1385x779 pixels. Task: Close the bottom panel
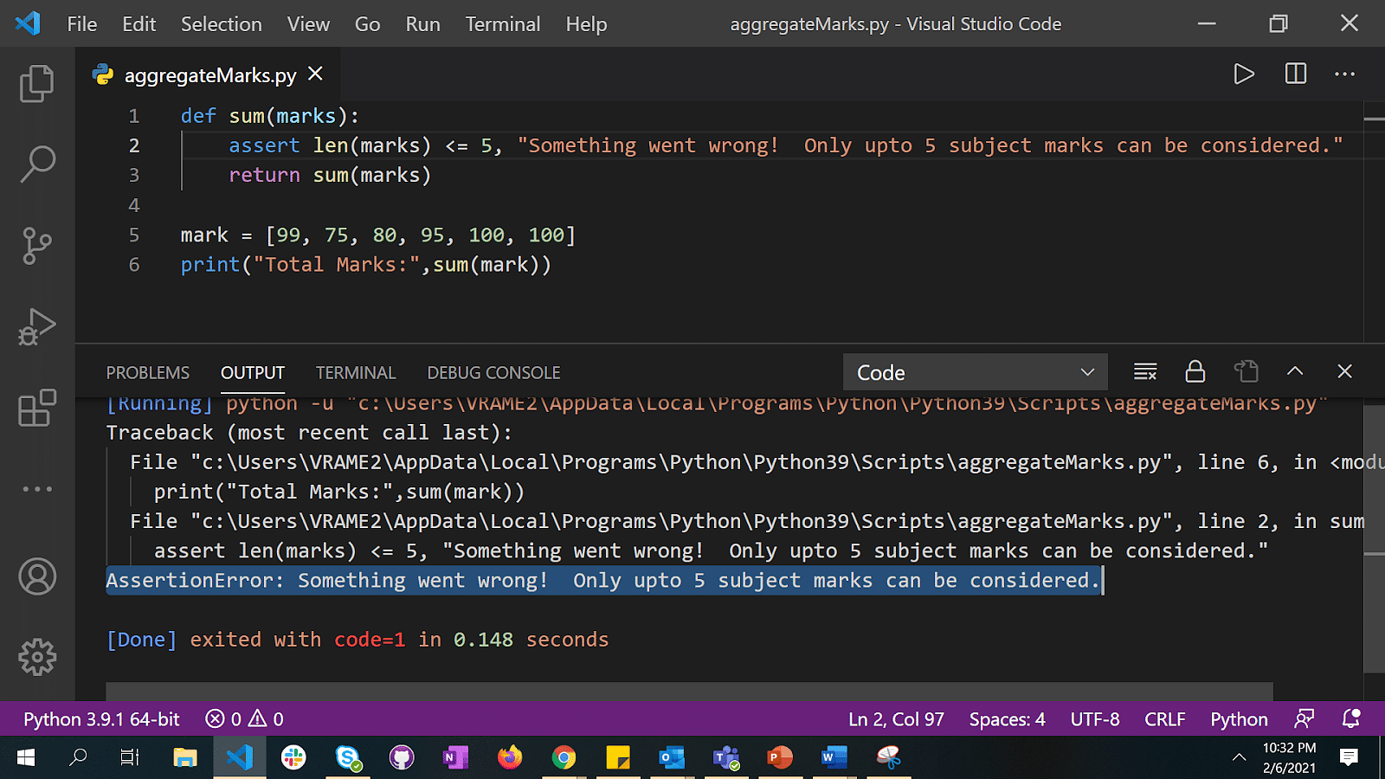point(1344,371)
